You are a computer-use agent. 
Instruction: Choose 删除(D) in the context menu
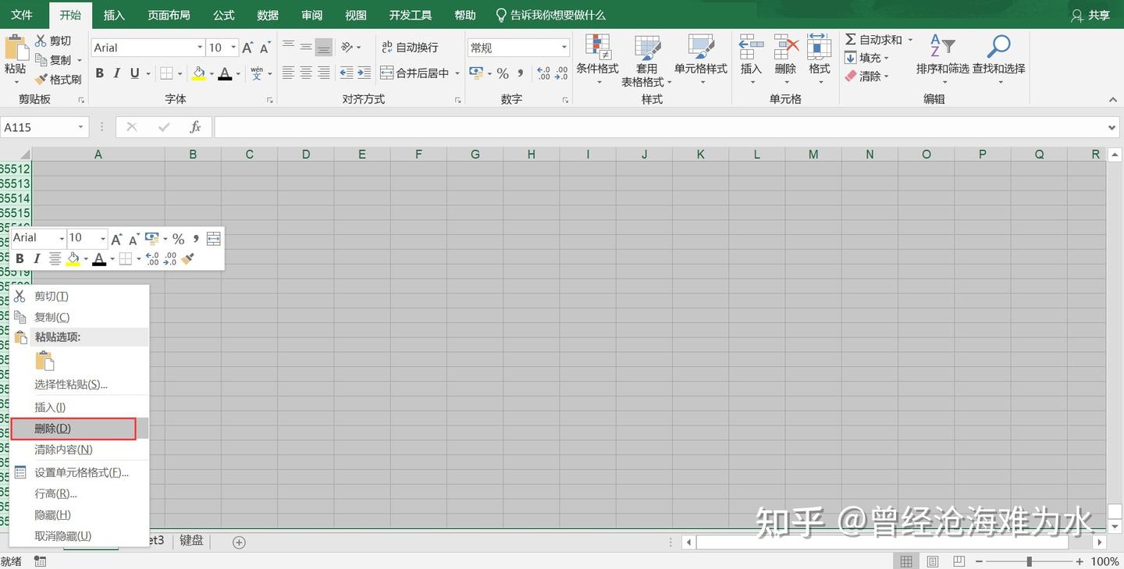[79, 429]
